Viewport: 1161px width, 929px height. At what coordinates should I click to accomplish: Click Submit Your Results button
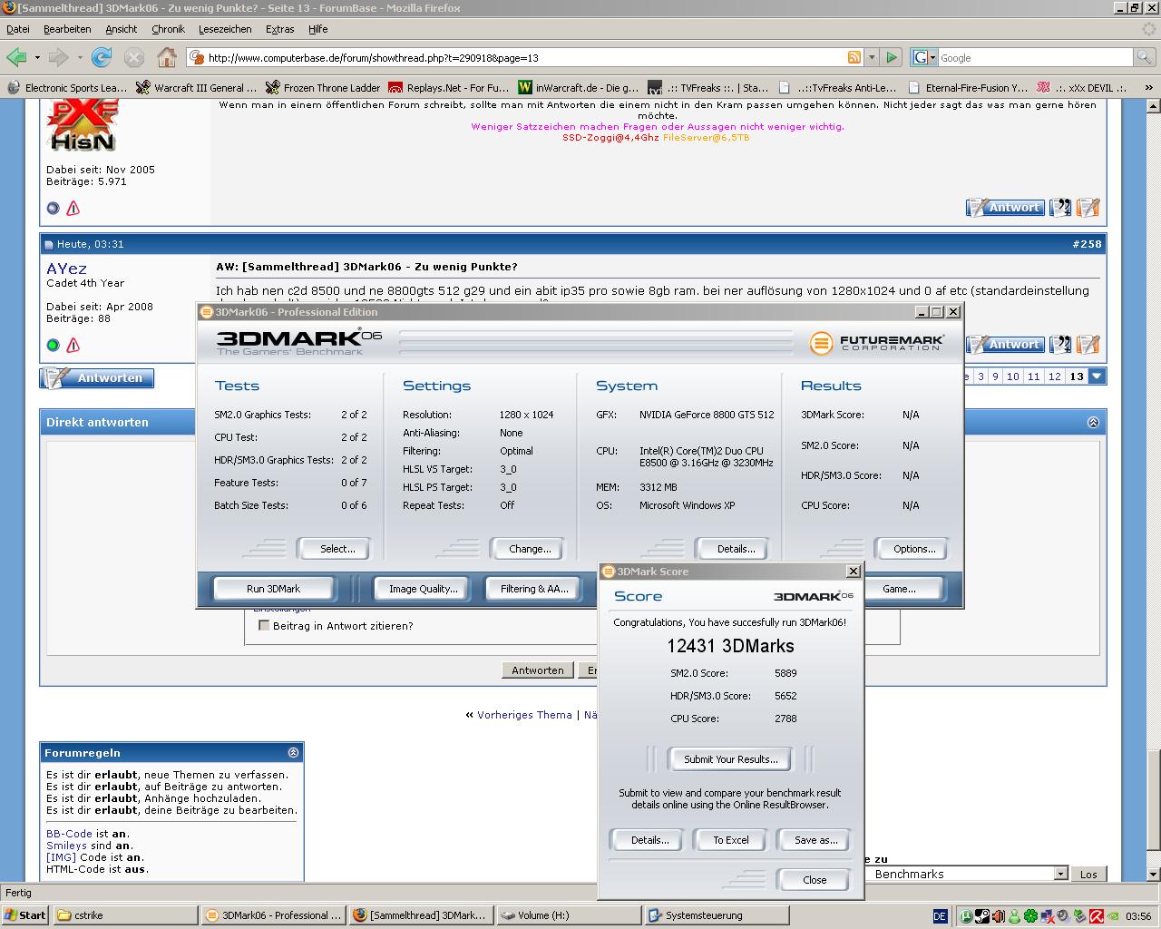730,759
